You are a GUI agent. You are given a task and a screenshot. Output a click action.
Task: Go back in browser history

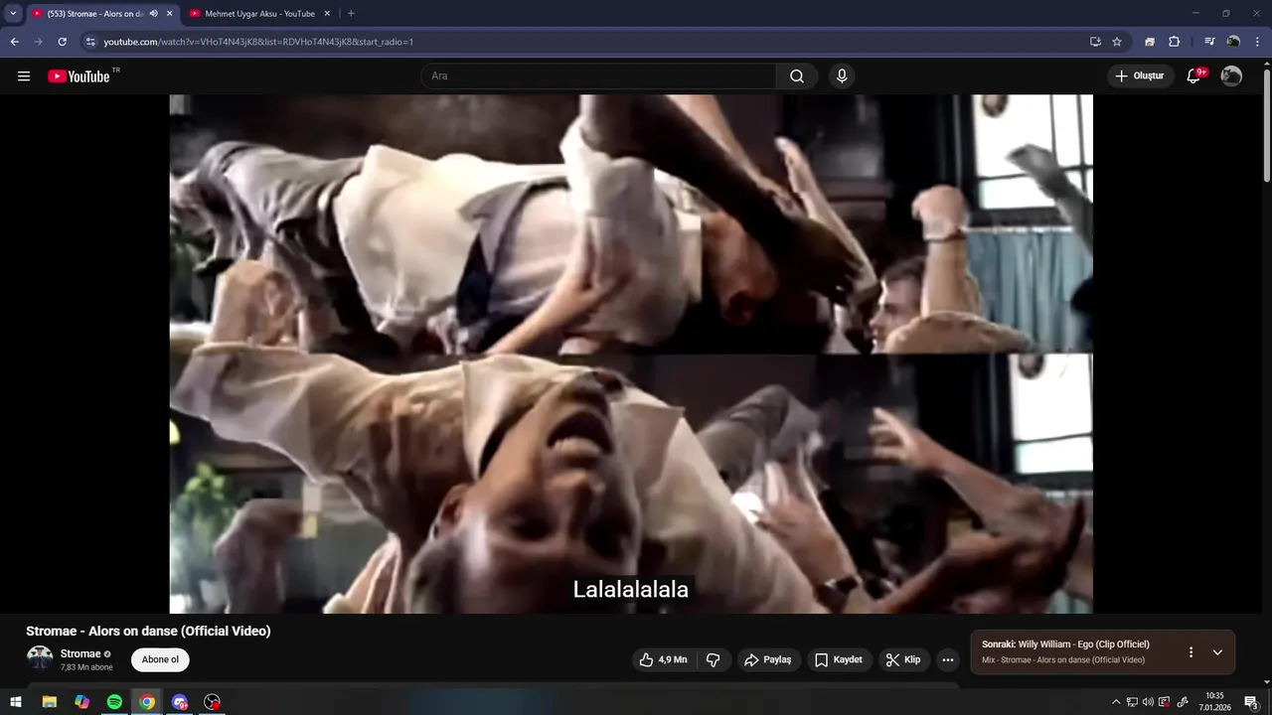[14, 42]
